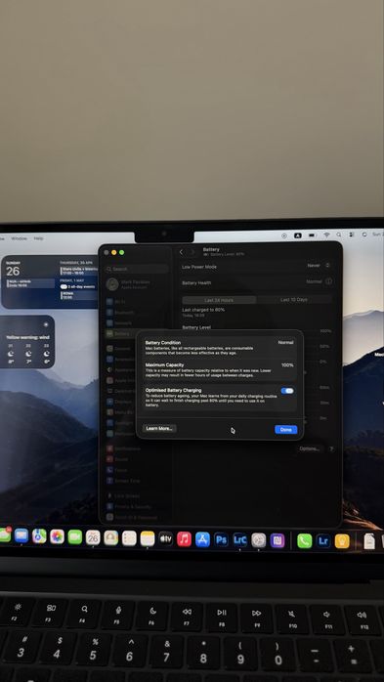Open the Apple Account profile row
Image resolution: width=384 pixels, height=682 pixels.
pyautogui.click(x=136, y=284)
